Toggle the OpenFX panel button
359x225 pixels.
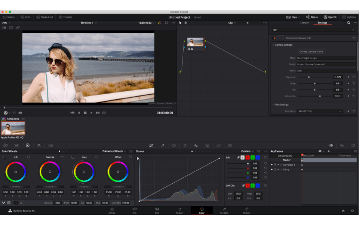(x=330, y=17)
